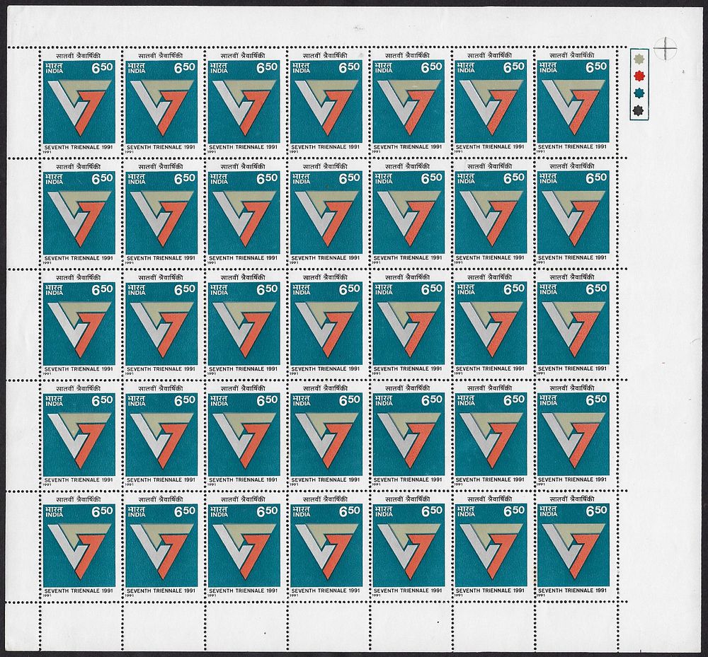Click the beige traffic light color dot
Image resolution: width=708 pixels, height=657 pixels.
pos(638,59)
